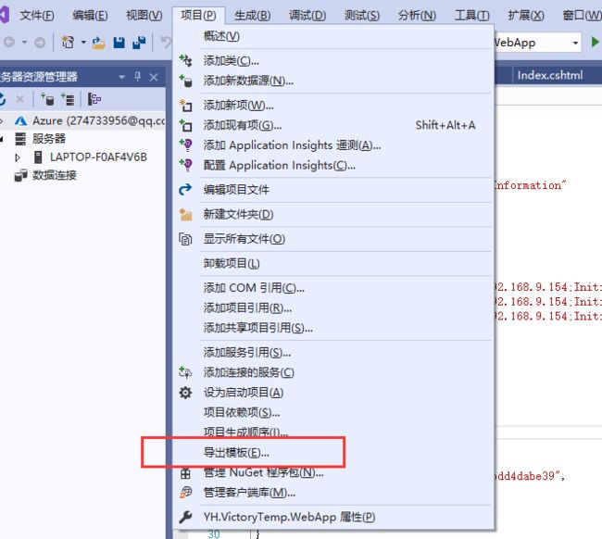
Task: Open the WebApp startup project dropdown
Action: pyautogui.click(x=575, y=43)
